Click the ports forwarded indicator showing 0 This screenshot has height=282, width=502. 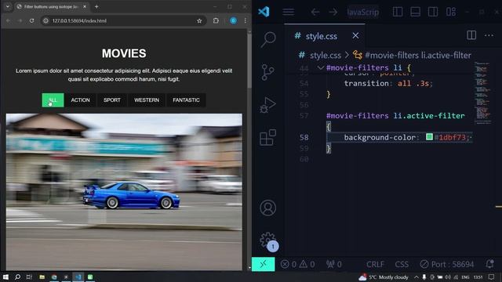(333, 264)
